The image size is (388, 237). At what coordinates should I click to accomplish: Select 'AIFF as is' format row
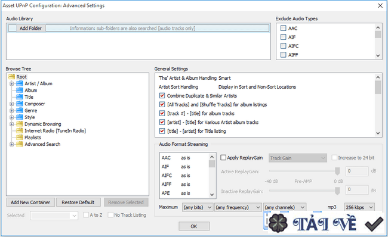pos(184,185)
